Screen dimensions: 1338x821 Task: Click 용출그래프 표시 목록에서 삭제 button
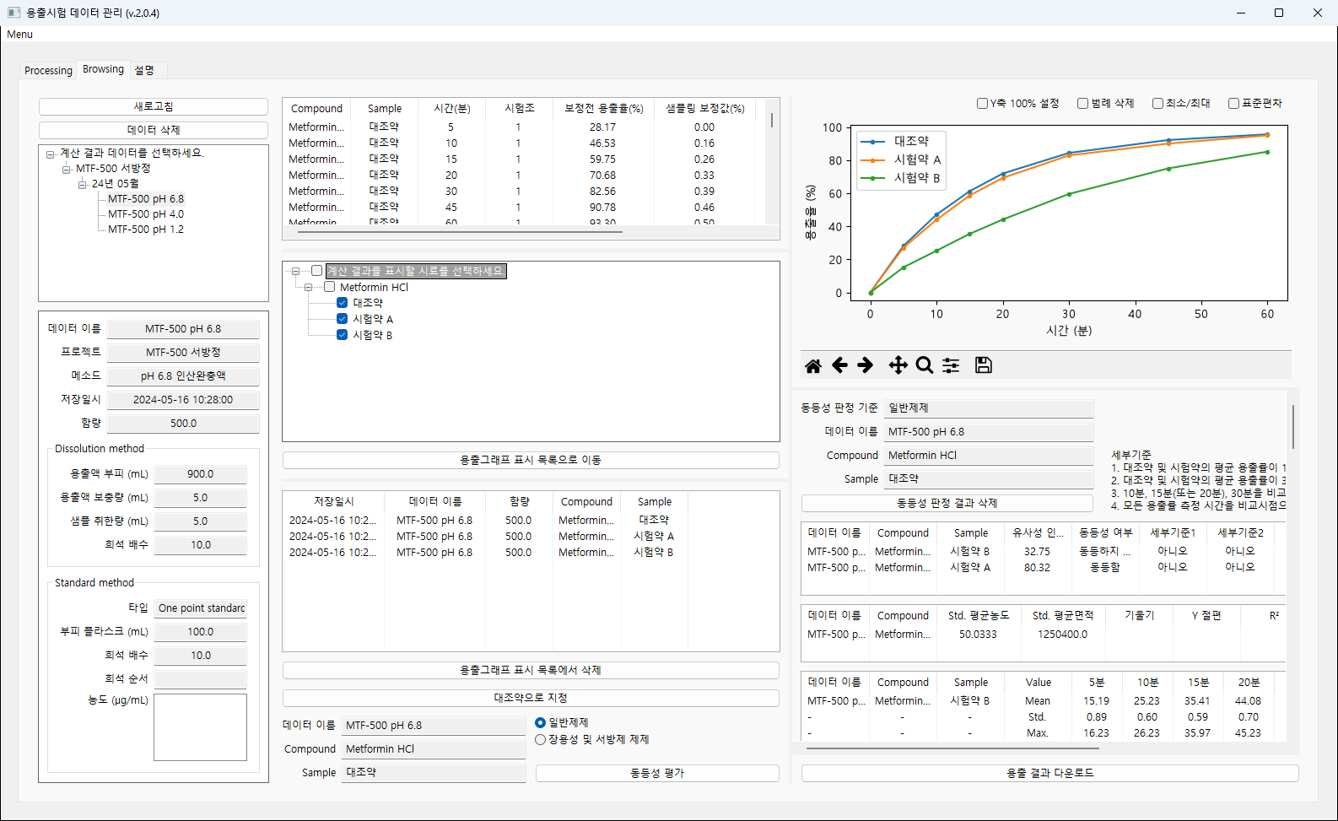pos(531,670)
